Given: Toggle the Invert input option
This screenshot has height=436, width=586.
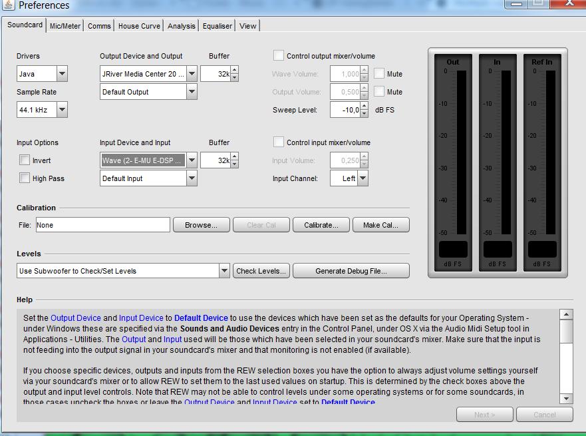Looking at the screenshot, I should pos(25,160).
